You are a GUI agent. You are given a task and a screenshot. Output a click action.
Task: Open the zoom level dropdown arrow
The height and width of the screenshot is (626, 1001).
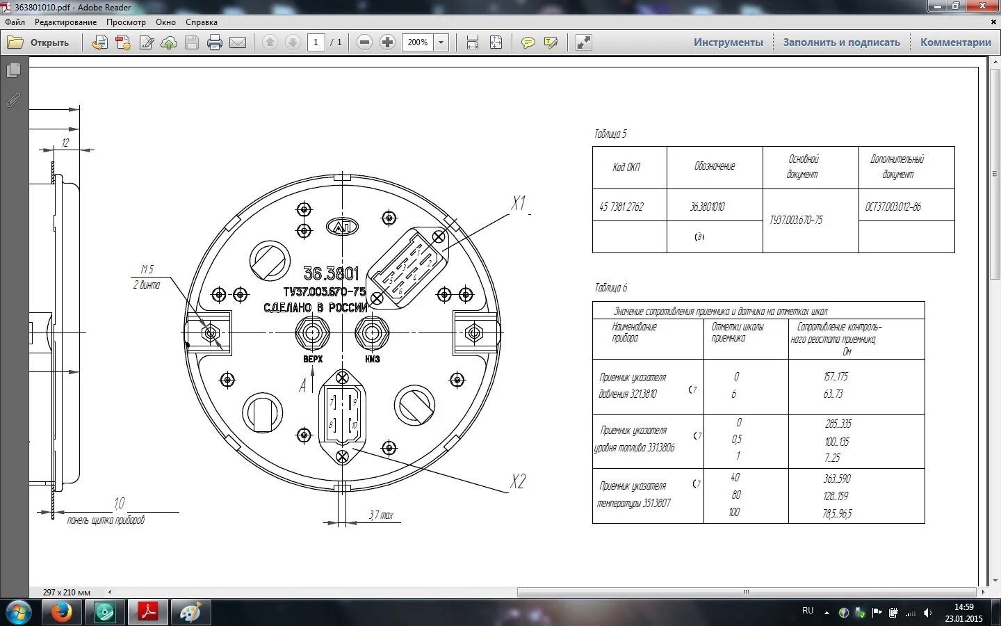(x=441, y=42)
